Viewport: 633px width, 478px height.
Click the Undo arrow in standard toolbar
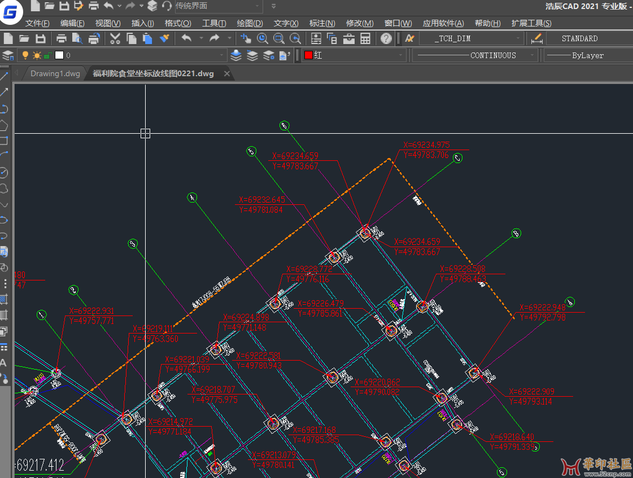click(x=186, y=38)
